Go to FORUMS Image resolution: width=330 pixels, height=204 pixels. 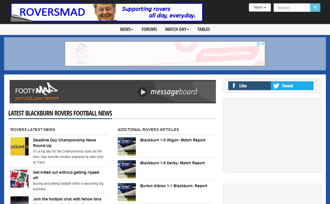click(x=149, y=29)
